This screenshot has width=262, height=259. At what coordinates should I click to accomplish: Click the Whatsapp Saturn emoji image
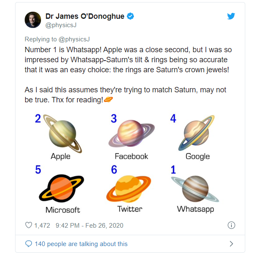(195, 189)
